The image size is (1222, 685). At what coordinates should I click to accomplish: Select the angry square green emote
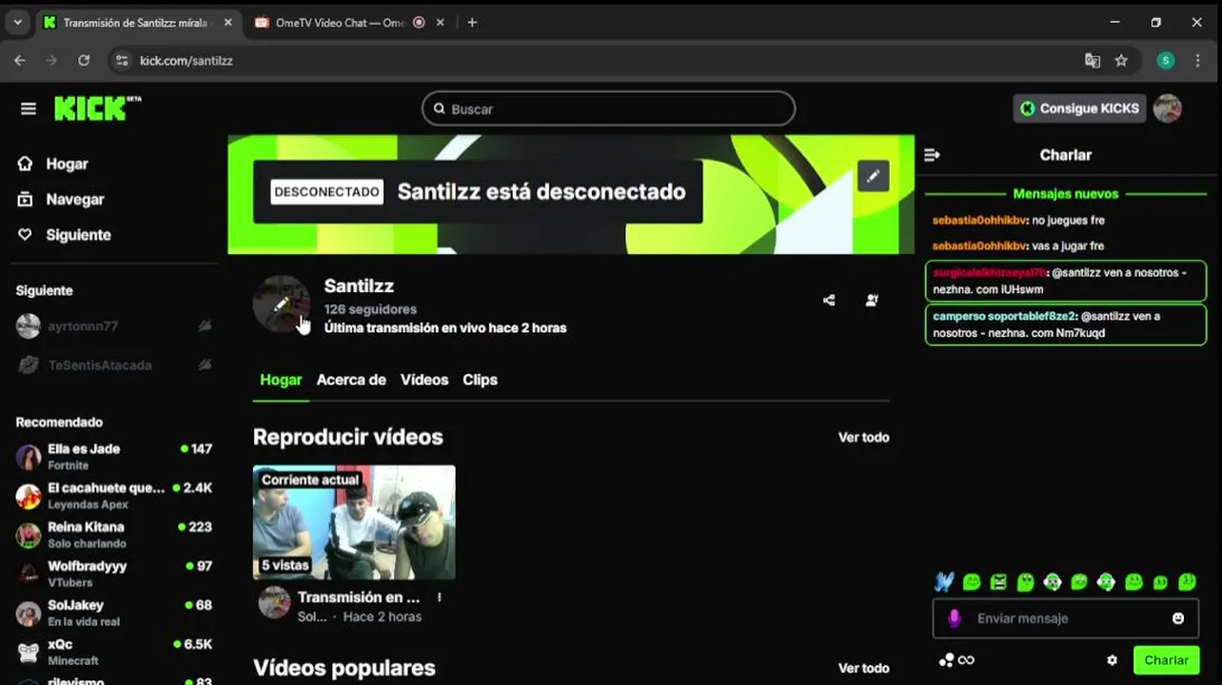pos(998,582)
